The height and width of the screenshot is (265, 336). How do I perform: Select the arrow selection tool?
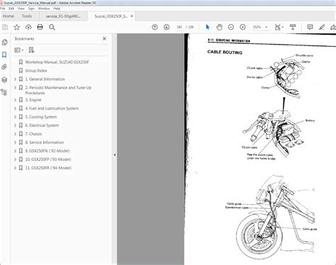point(208,27)
